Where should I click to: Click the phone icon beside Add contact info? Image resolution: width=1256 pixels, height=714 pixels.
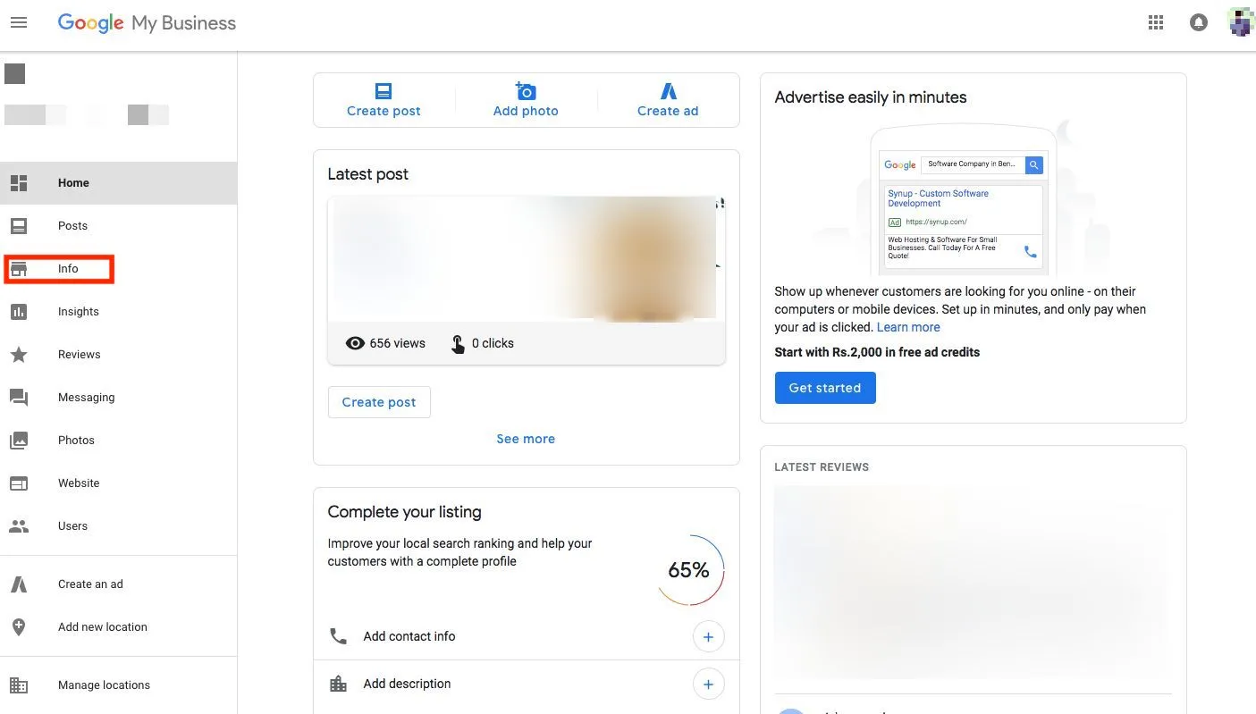tap(338, 636)
